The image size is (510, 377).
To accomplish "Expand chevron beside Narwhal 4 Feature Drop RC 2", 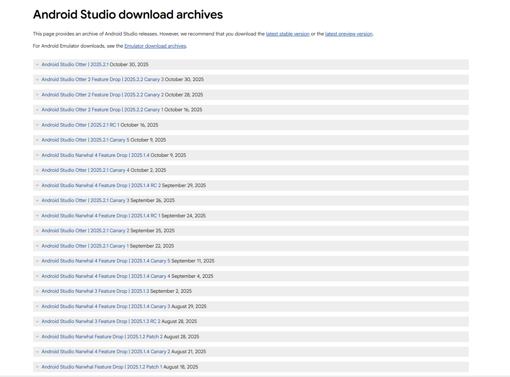I will (37, 185).
